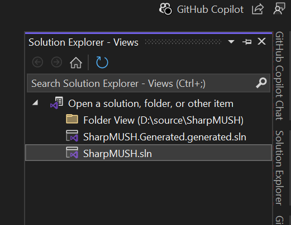The height and width of the screenshot is (225, 291).
Task: Switch to Solution Explorer side tab
Action: [279, 168]
